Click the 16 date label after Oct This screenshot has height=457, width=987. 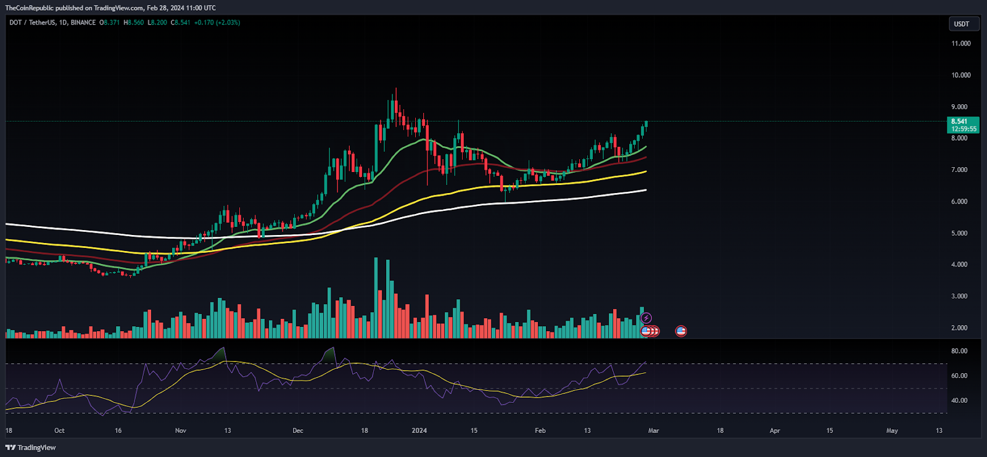point(118,430)
